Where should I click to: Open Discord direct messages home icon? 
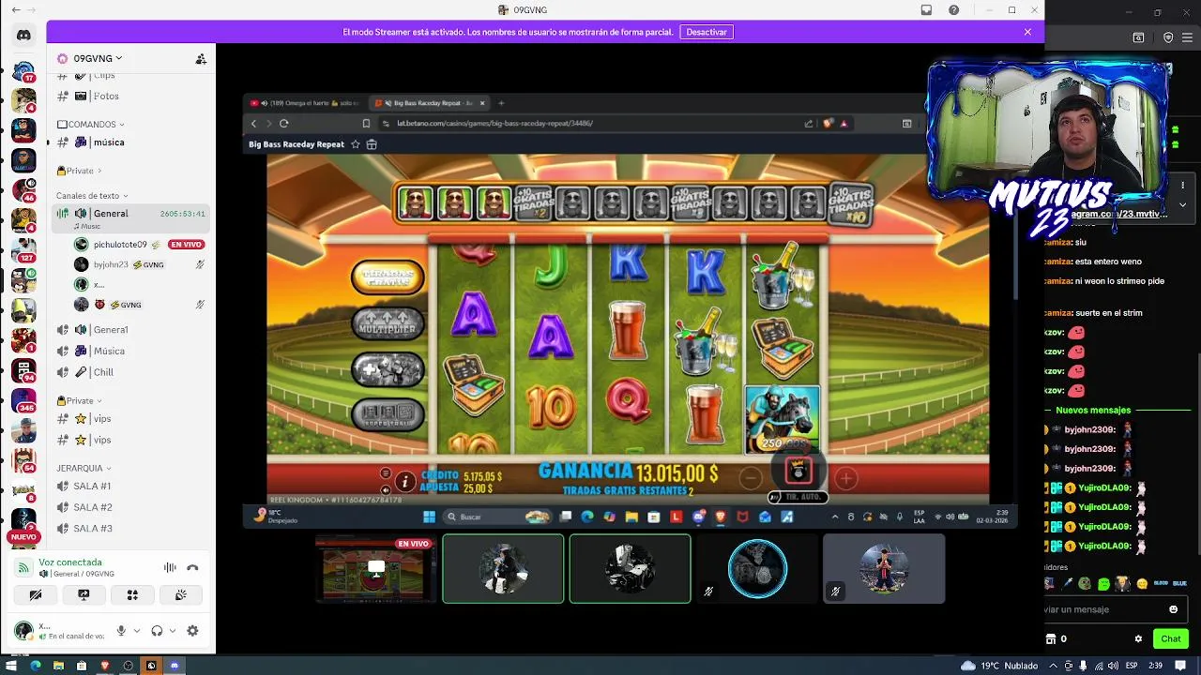tap(23, 36)
